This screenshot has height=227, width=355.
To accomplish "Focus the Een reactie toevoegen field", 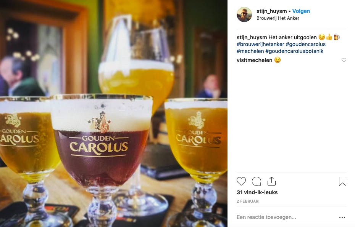I will [285, 217].
